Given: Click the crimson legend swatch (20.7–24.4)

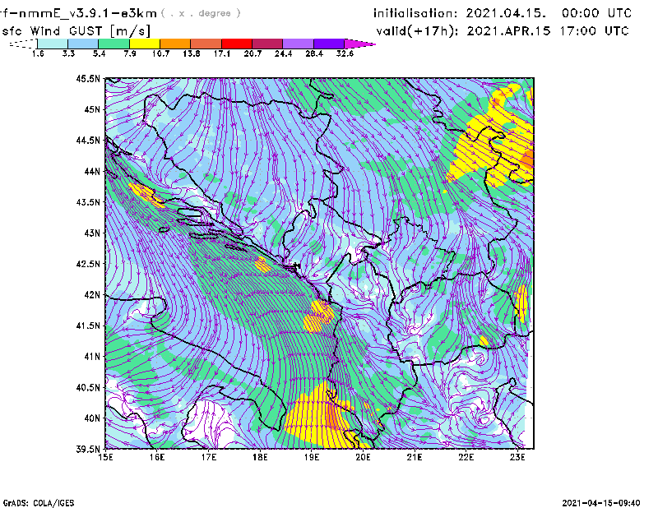Looking at the screenshot, I should pyautogui.click(x=267, y=44).
